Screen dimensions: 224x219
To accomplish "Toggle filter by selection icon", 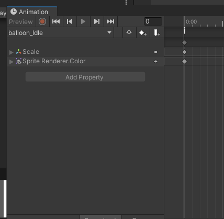I will pyautogui.click(x=129, y=32).
